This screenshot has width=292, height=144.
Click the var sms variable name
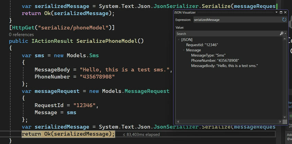click(39, 55)
